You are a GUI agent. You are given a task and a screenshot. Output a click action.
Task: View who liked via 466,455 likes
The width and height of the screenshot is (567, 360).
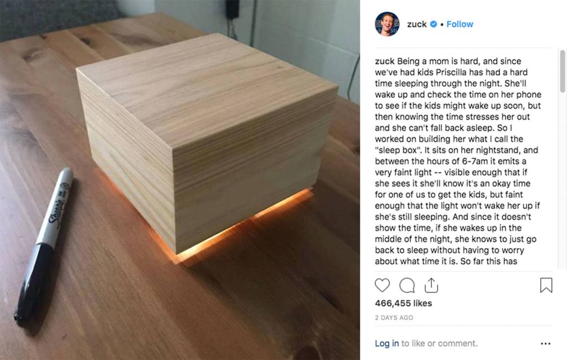[404, 303]
